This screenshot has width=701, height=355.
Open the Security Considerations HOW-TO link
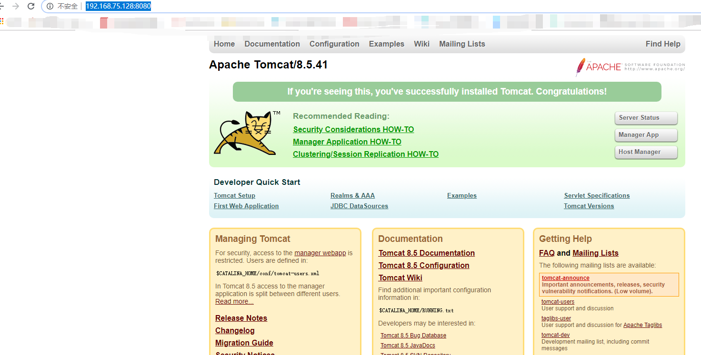[353, 129]
